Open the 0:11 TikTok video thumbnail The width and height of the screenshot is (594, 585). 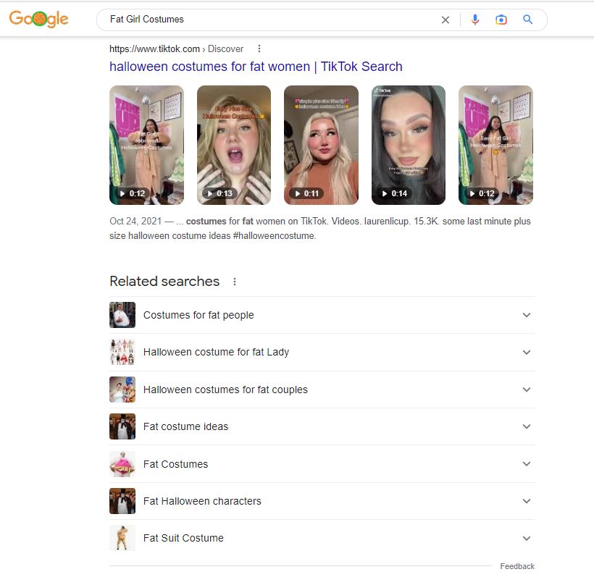pyautogui.click(x=321, y=145)
